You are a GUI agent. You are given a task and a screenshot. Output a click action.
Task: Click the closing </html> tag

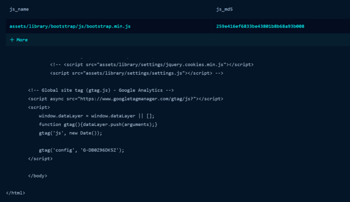(16, 193)
